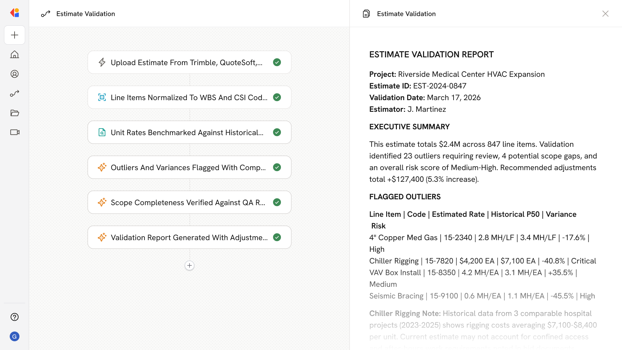Open the video camera icon in sidebar
The height and width of the screenshot is (350, 622).
[15, 132]
